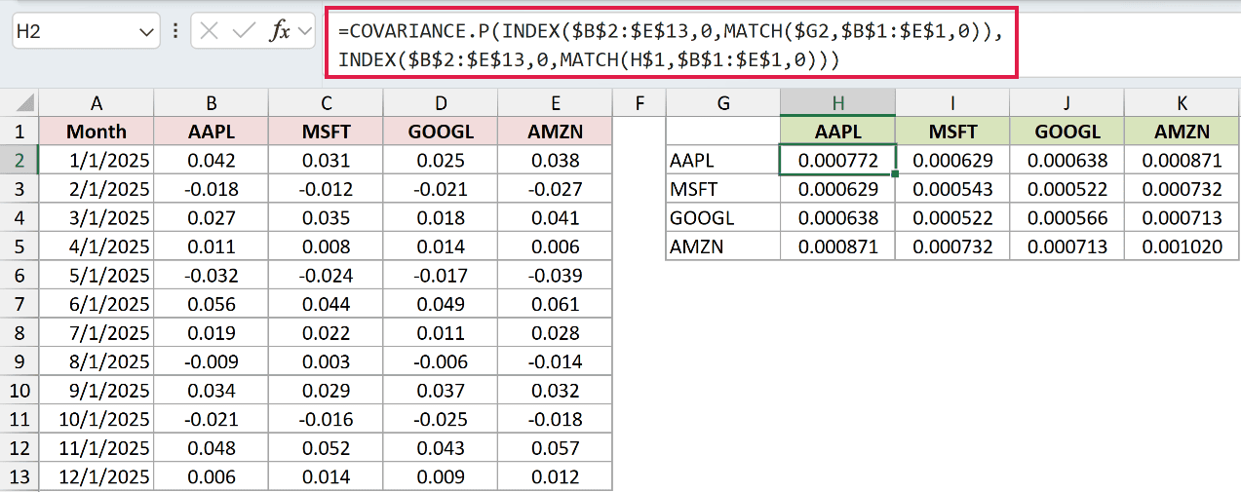
Task: Click the AMZN value 0.061
Action: click(555, 304)
